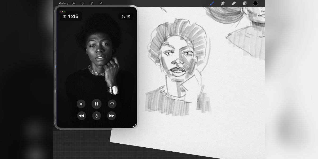Open the Actions wrench menu

[74, 3]
